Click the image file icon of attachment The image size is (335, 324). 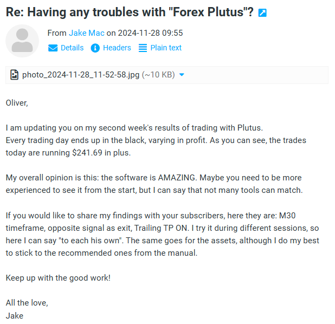(x=14, y=75)
